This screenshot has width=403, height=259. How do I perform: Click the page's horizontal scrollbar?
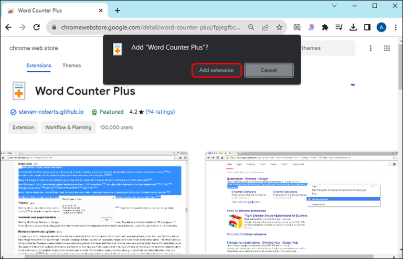[x=199, y=257]
